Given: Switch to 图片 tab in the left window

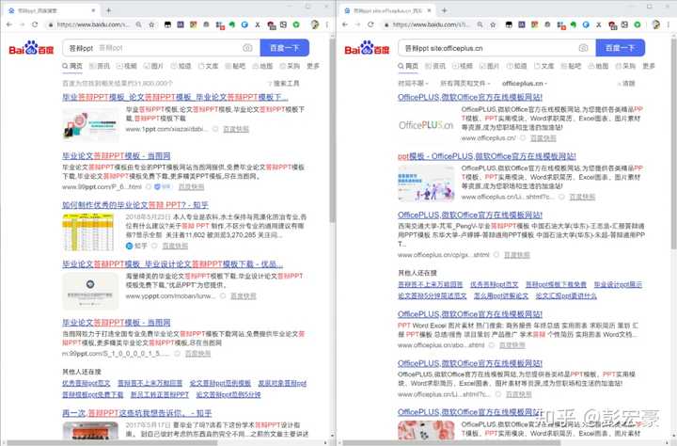Looking at the screenshot, I should pos(153,66).
